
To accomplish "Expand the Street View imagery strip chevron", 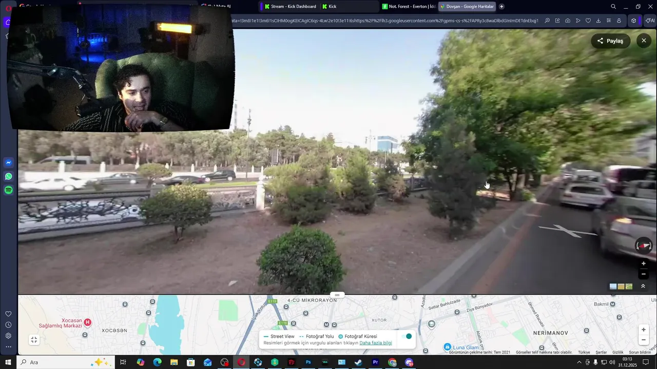I will click(643, 286).
